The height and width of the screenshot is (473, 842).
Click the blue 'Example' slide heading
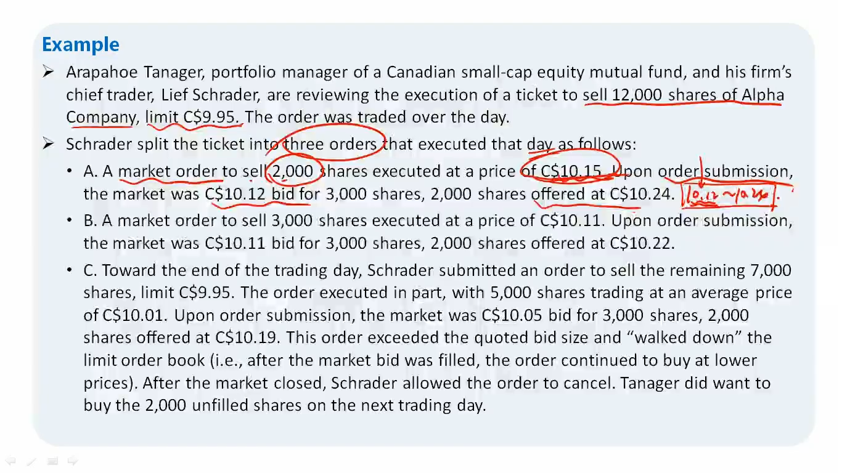pyautogui.click(x=80, y=44)
